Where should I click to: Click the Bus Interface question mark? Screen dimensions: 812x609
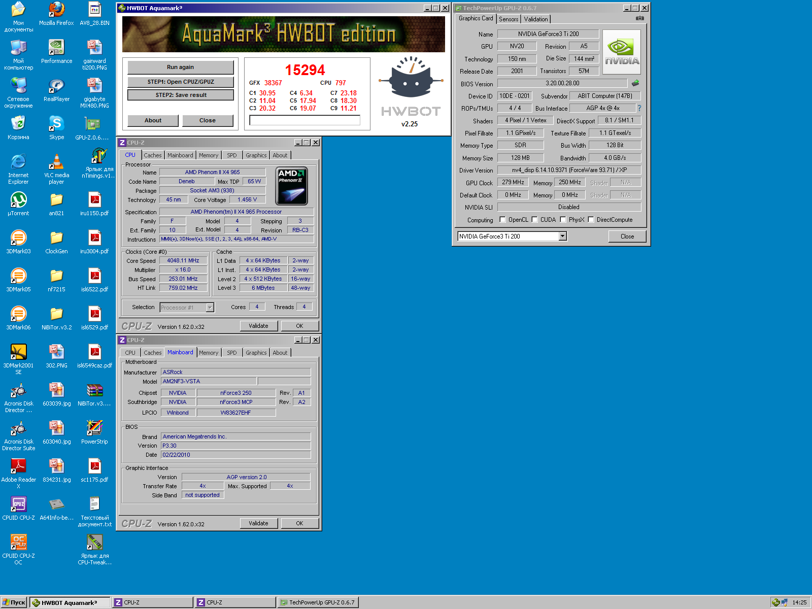click(639, 108)
